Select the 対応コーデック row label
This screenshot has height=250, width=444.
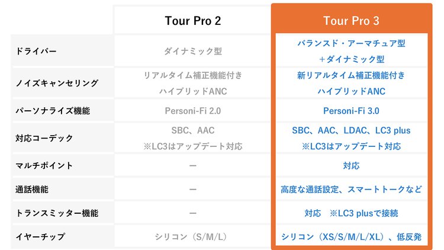point(44,139)
